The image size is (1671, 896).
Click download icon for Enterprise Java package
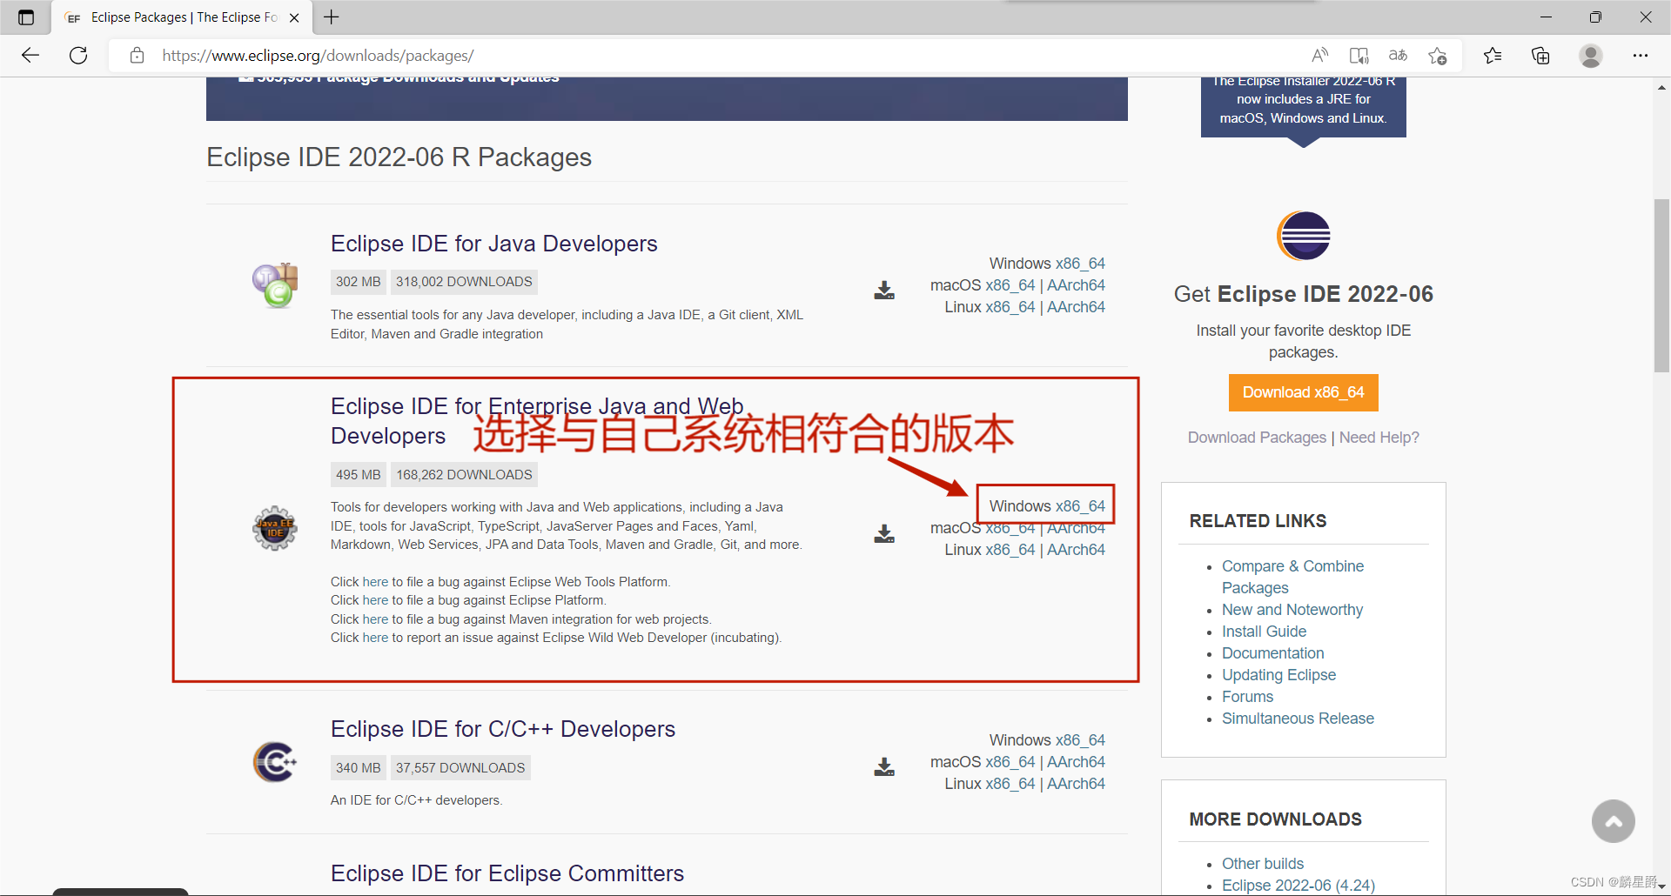click(x=884, y=534)
